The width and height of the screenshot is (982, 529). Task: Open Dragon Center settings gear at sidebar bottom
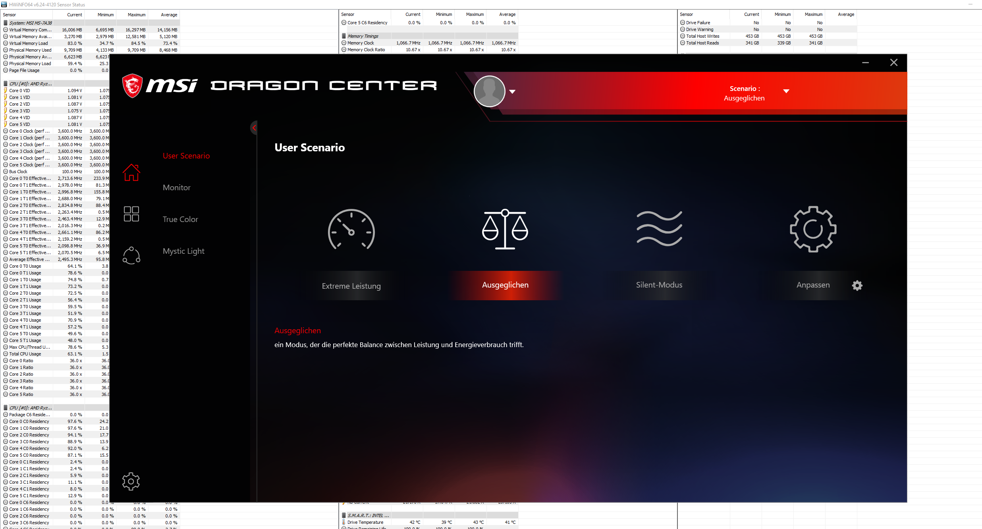click(x=131, y=481)
